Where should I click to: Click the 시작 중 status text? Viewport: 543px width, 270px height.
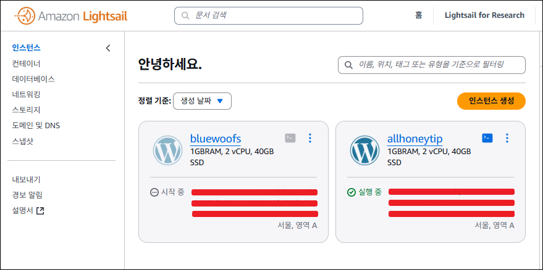click(172, 192)
